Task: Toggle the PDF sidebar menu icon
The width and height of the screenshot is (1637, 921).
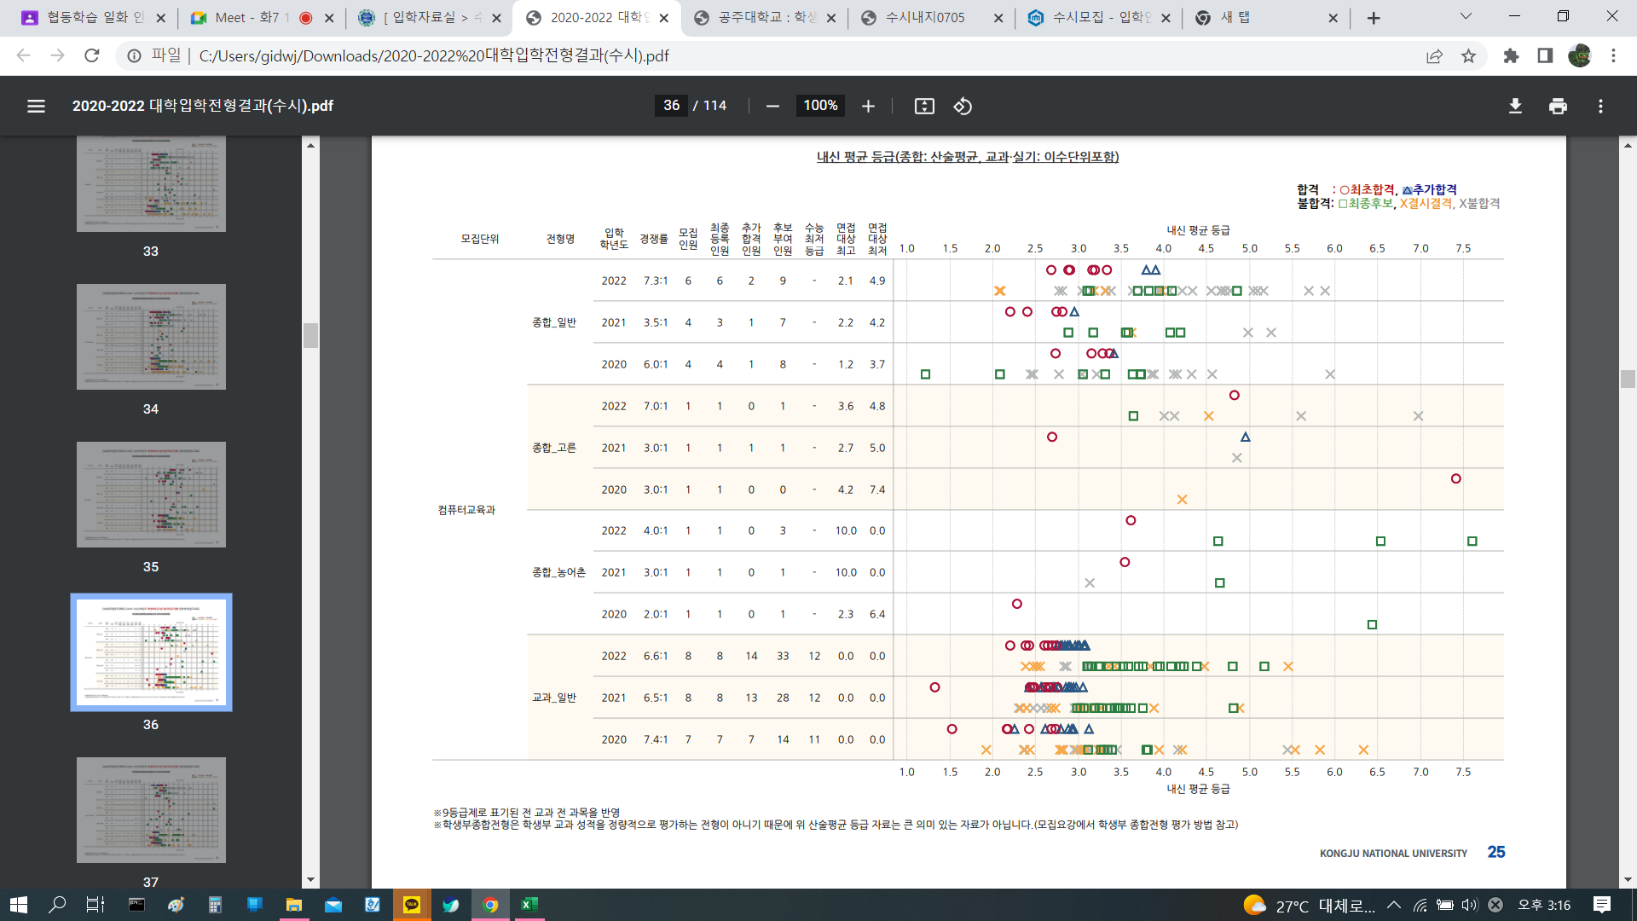Action: tap(36, 106)
